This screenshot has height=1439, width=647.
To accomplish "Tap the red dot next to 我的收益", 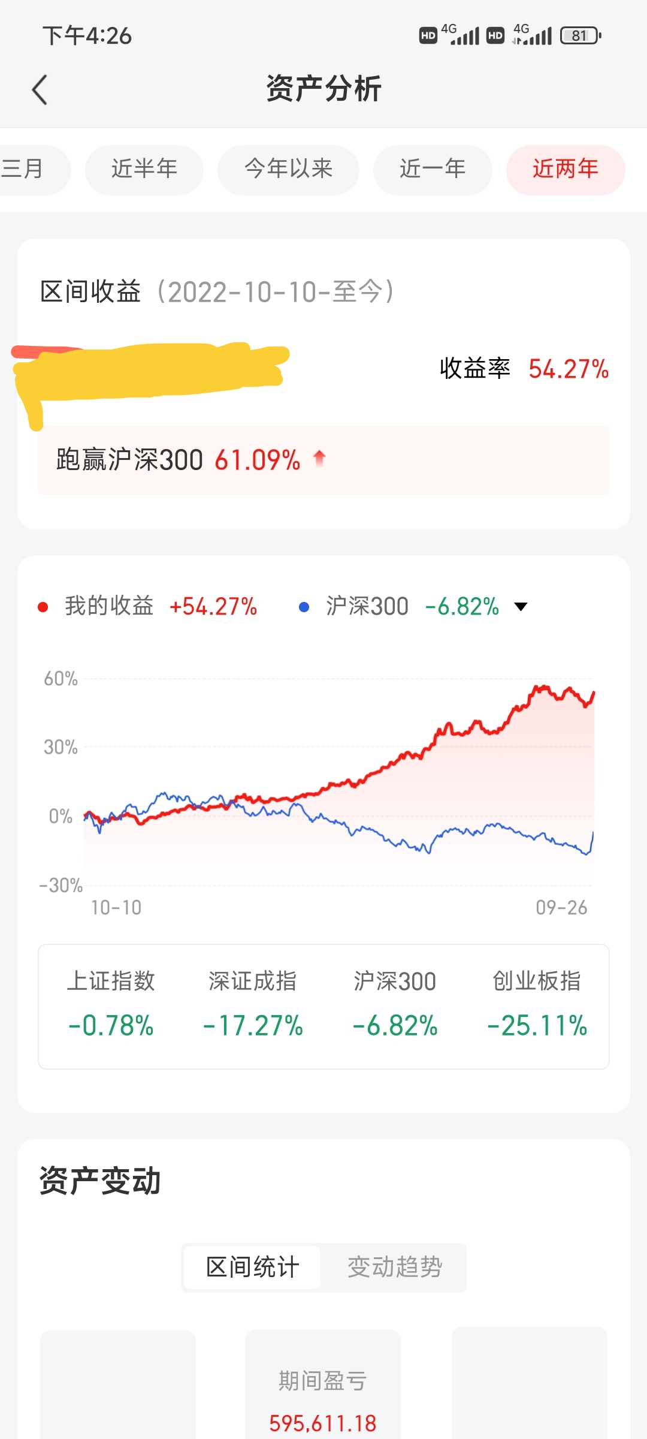I will click(x=43, y=607).
